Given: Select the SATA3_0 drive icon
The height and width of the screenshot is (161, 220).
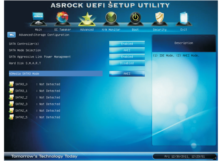Looking at the screenshot, I should click(11, 84).
